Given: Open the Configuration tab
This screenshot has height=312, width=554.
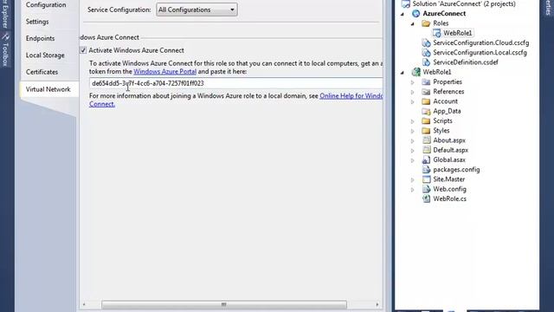Looking at the screenshot, I should point(46,5).
